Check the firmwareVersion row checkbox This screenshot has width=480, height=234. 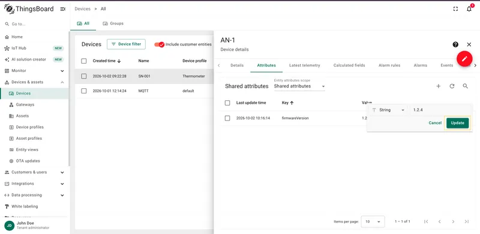point(227,118)
